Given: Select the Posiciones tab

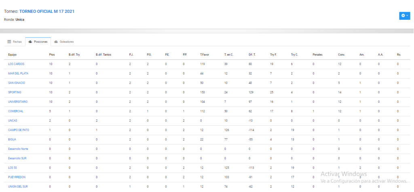Looking at the screenshot, I should point(38,42).
